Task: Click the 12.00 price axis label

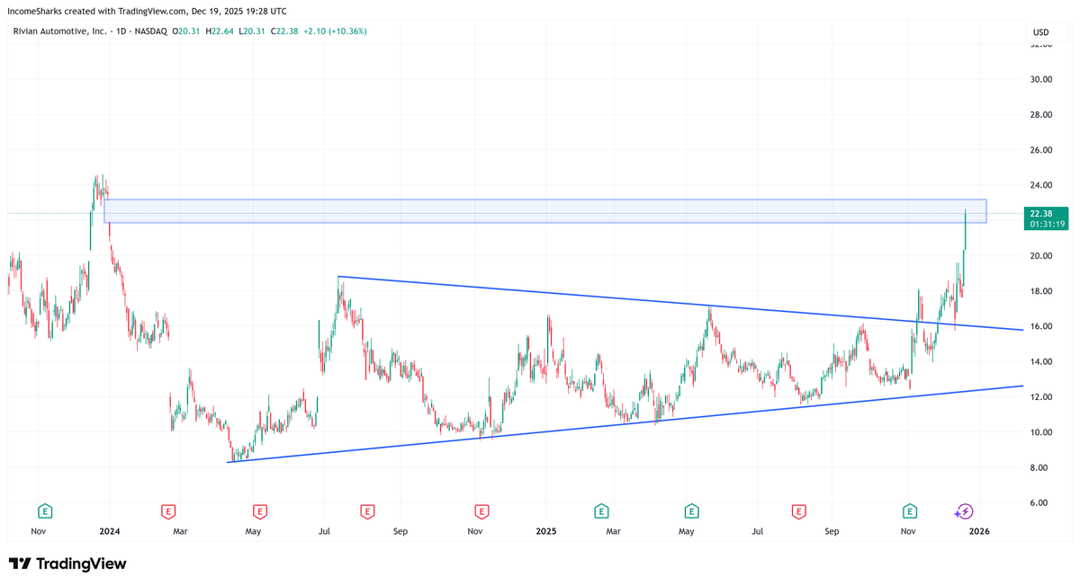Action: point(1041,397)
